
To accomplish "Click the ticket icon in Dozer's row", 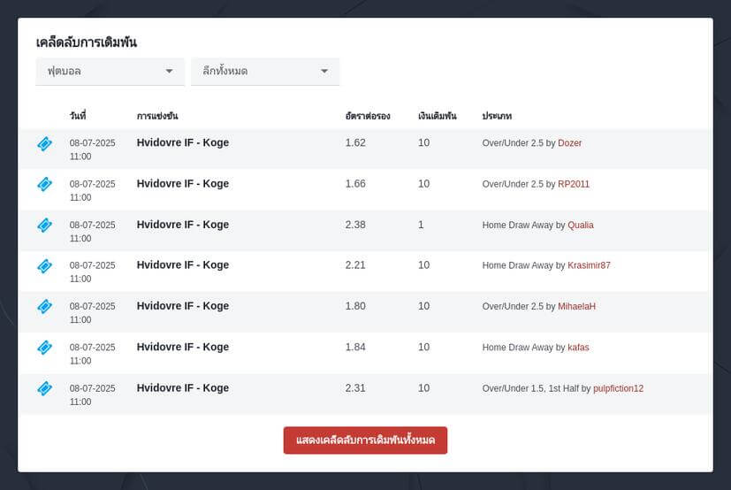I will click(x=45, y=144).
